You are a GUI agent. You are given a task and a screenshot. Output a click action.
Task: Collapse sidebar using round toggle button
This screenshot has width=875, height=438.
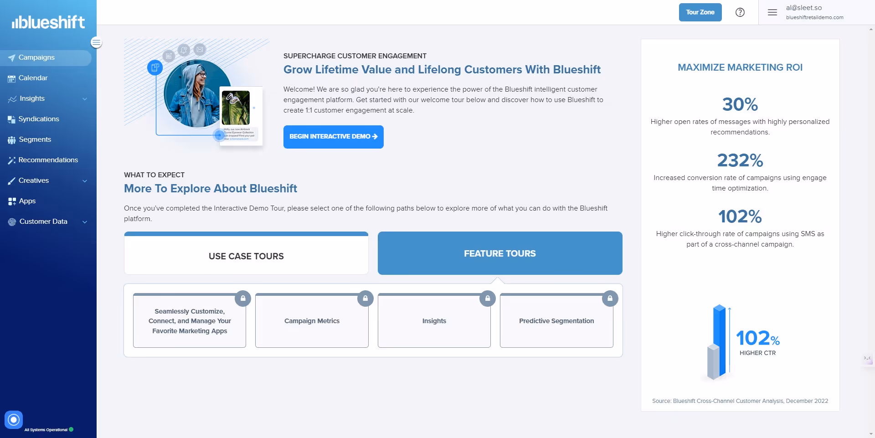[x=96, y=42]
